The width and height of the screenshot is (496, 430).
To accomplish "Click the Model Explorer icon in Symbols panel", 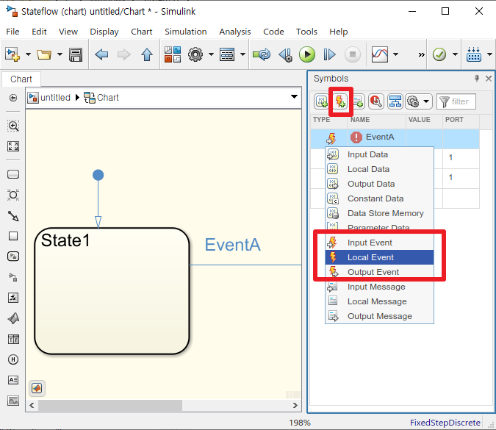I will [395, 101].
